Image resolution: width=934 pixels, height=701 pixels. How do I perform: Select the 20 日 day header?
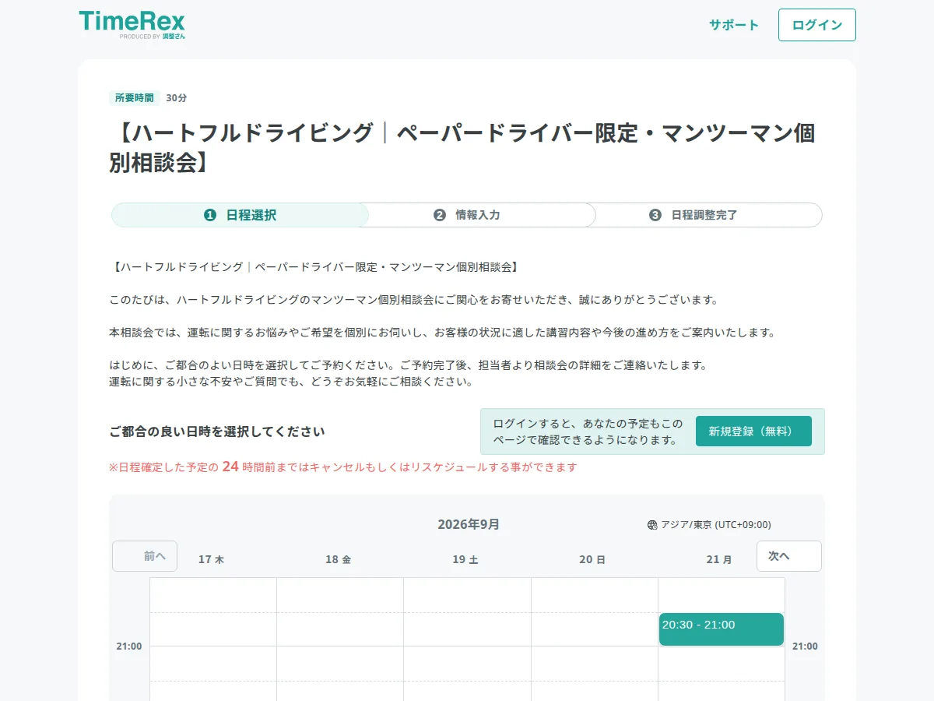pos(593,559)
